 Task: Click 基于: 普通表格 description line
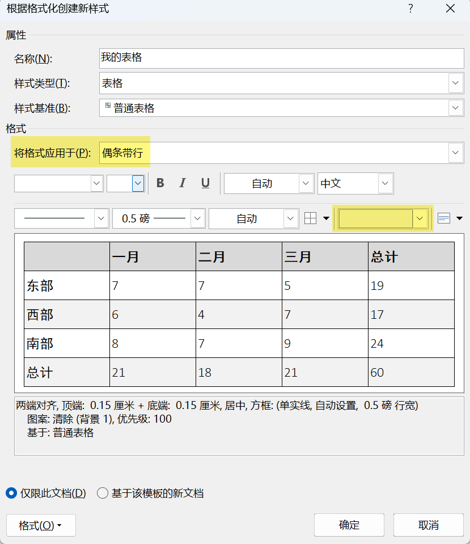(x=60, y=433)
